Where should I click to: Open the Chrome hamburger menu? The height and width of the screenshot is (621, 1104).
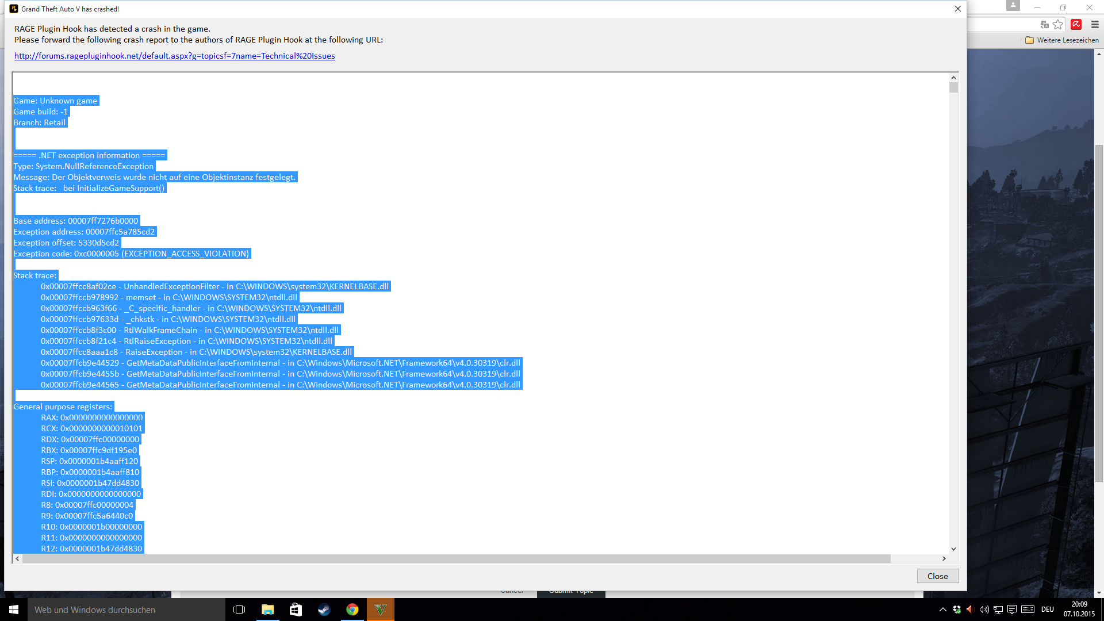point(1095,24)
